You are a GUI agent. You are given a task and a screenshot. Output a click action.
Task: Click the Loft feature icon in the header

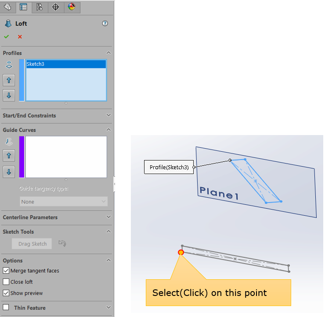pyautogui.click(x=8, y=24)
